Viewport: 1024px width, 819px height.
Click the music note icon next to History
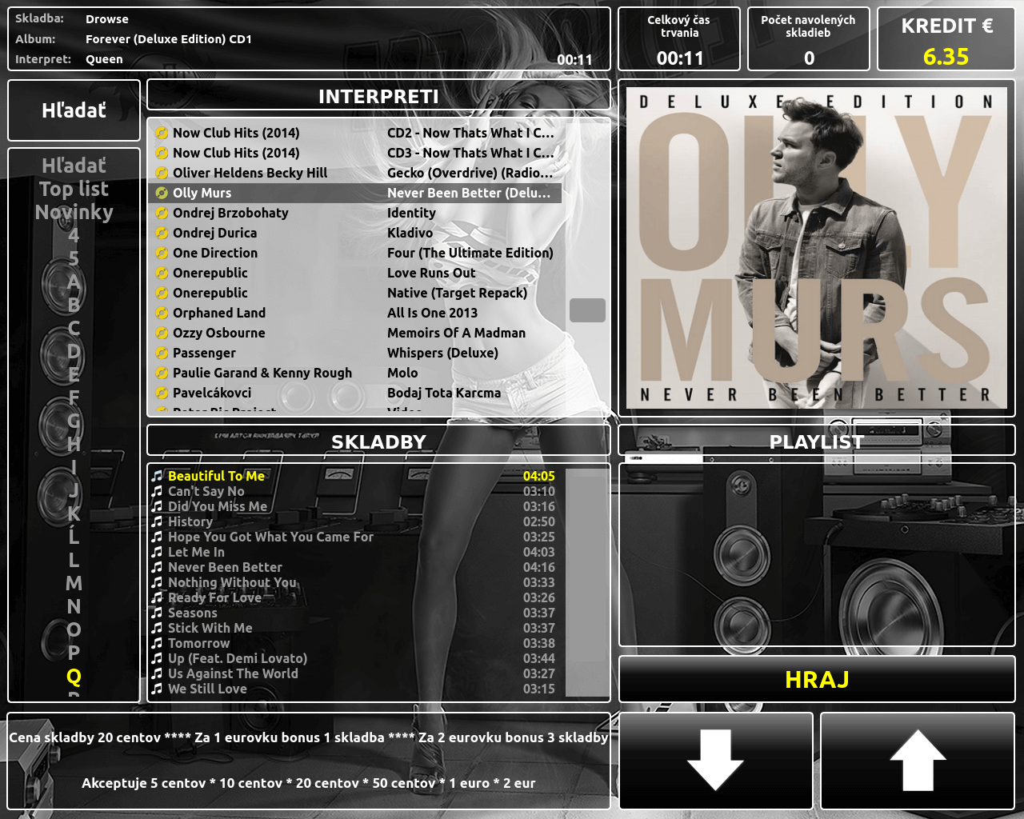click(157, 521)
